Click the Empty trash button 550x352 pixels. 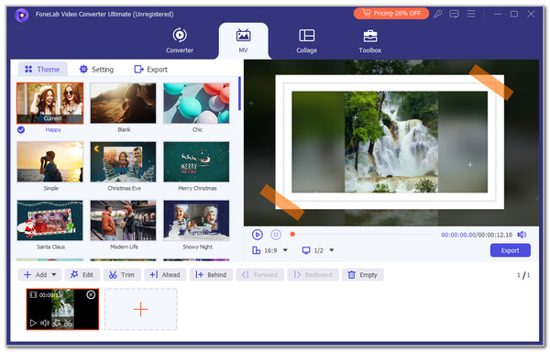point(363,274)
